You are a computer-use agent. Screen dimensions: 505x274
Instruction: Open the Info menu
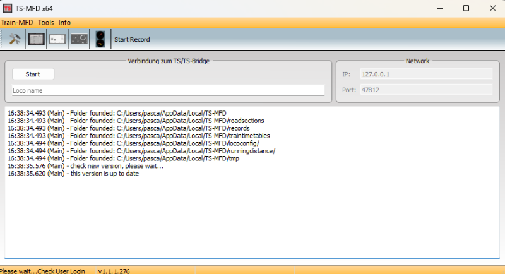pos(64,22)
